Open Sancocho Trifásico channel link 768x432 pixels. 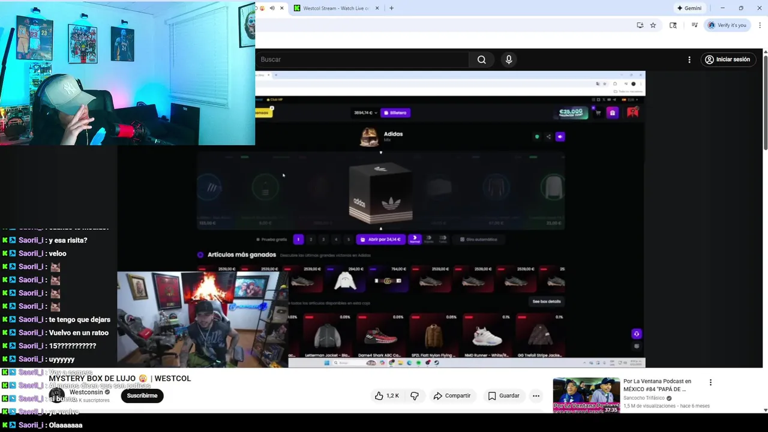[645, 398]
